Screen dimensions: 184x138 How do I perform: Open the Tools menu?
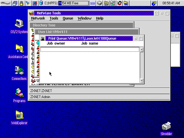54,18
